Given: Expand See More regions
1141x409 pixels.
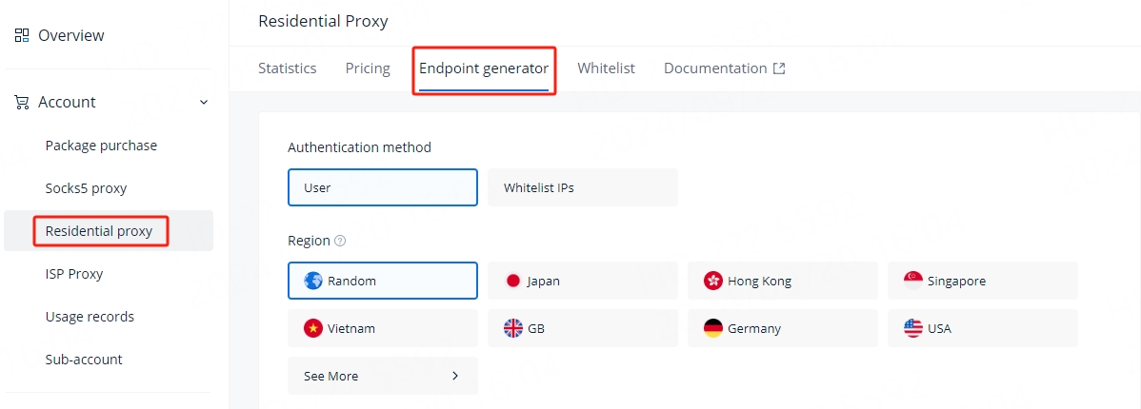Looking at the screenshot, I should click(x=382, y=376).
